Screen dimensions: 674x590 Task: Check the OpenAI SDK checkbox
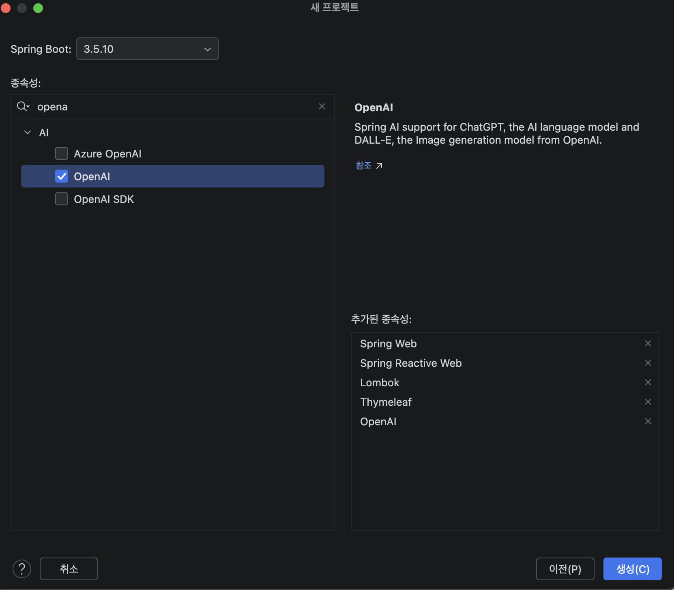62,199
